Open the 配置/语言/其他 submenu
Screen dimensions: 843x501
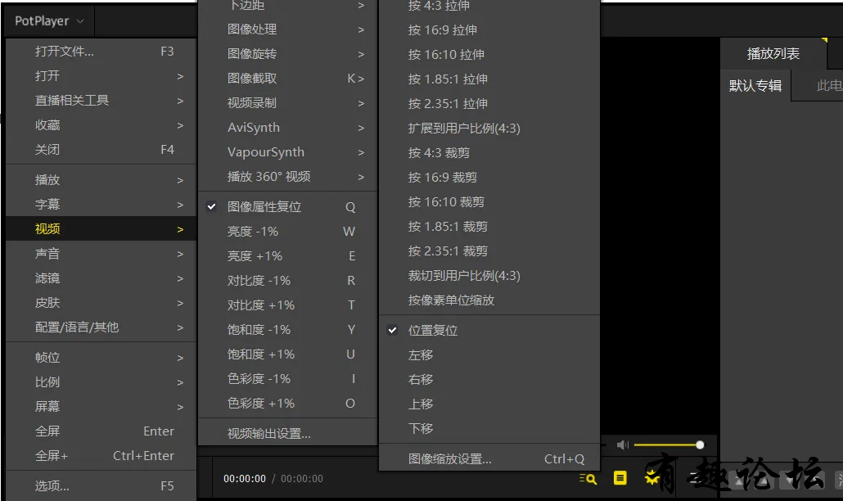tap(101, 327)
